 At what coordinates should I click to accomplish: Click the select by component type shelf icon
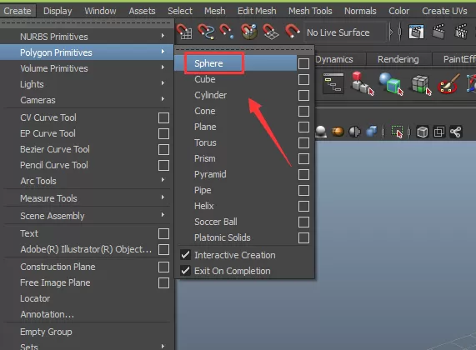(x=421, y=85)
